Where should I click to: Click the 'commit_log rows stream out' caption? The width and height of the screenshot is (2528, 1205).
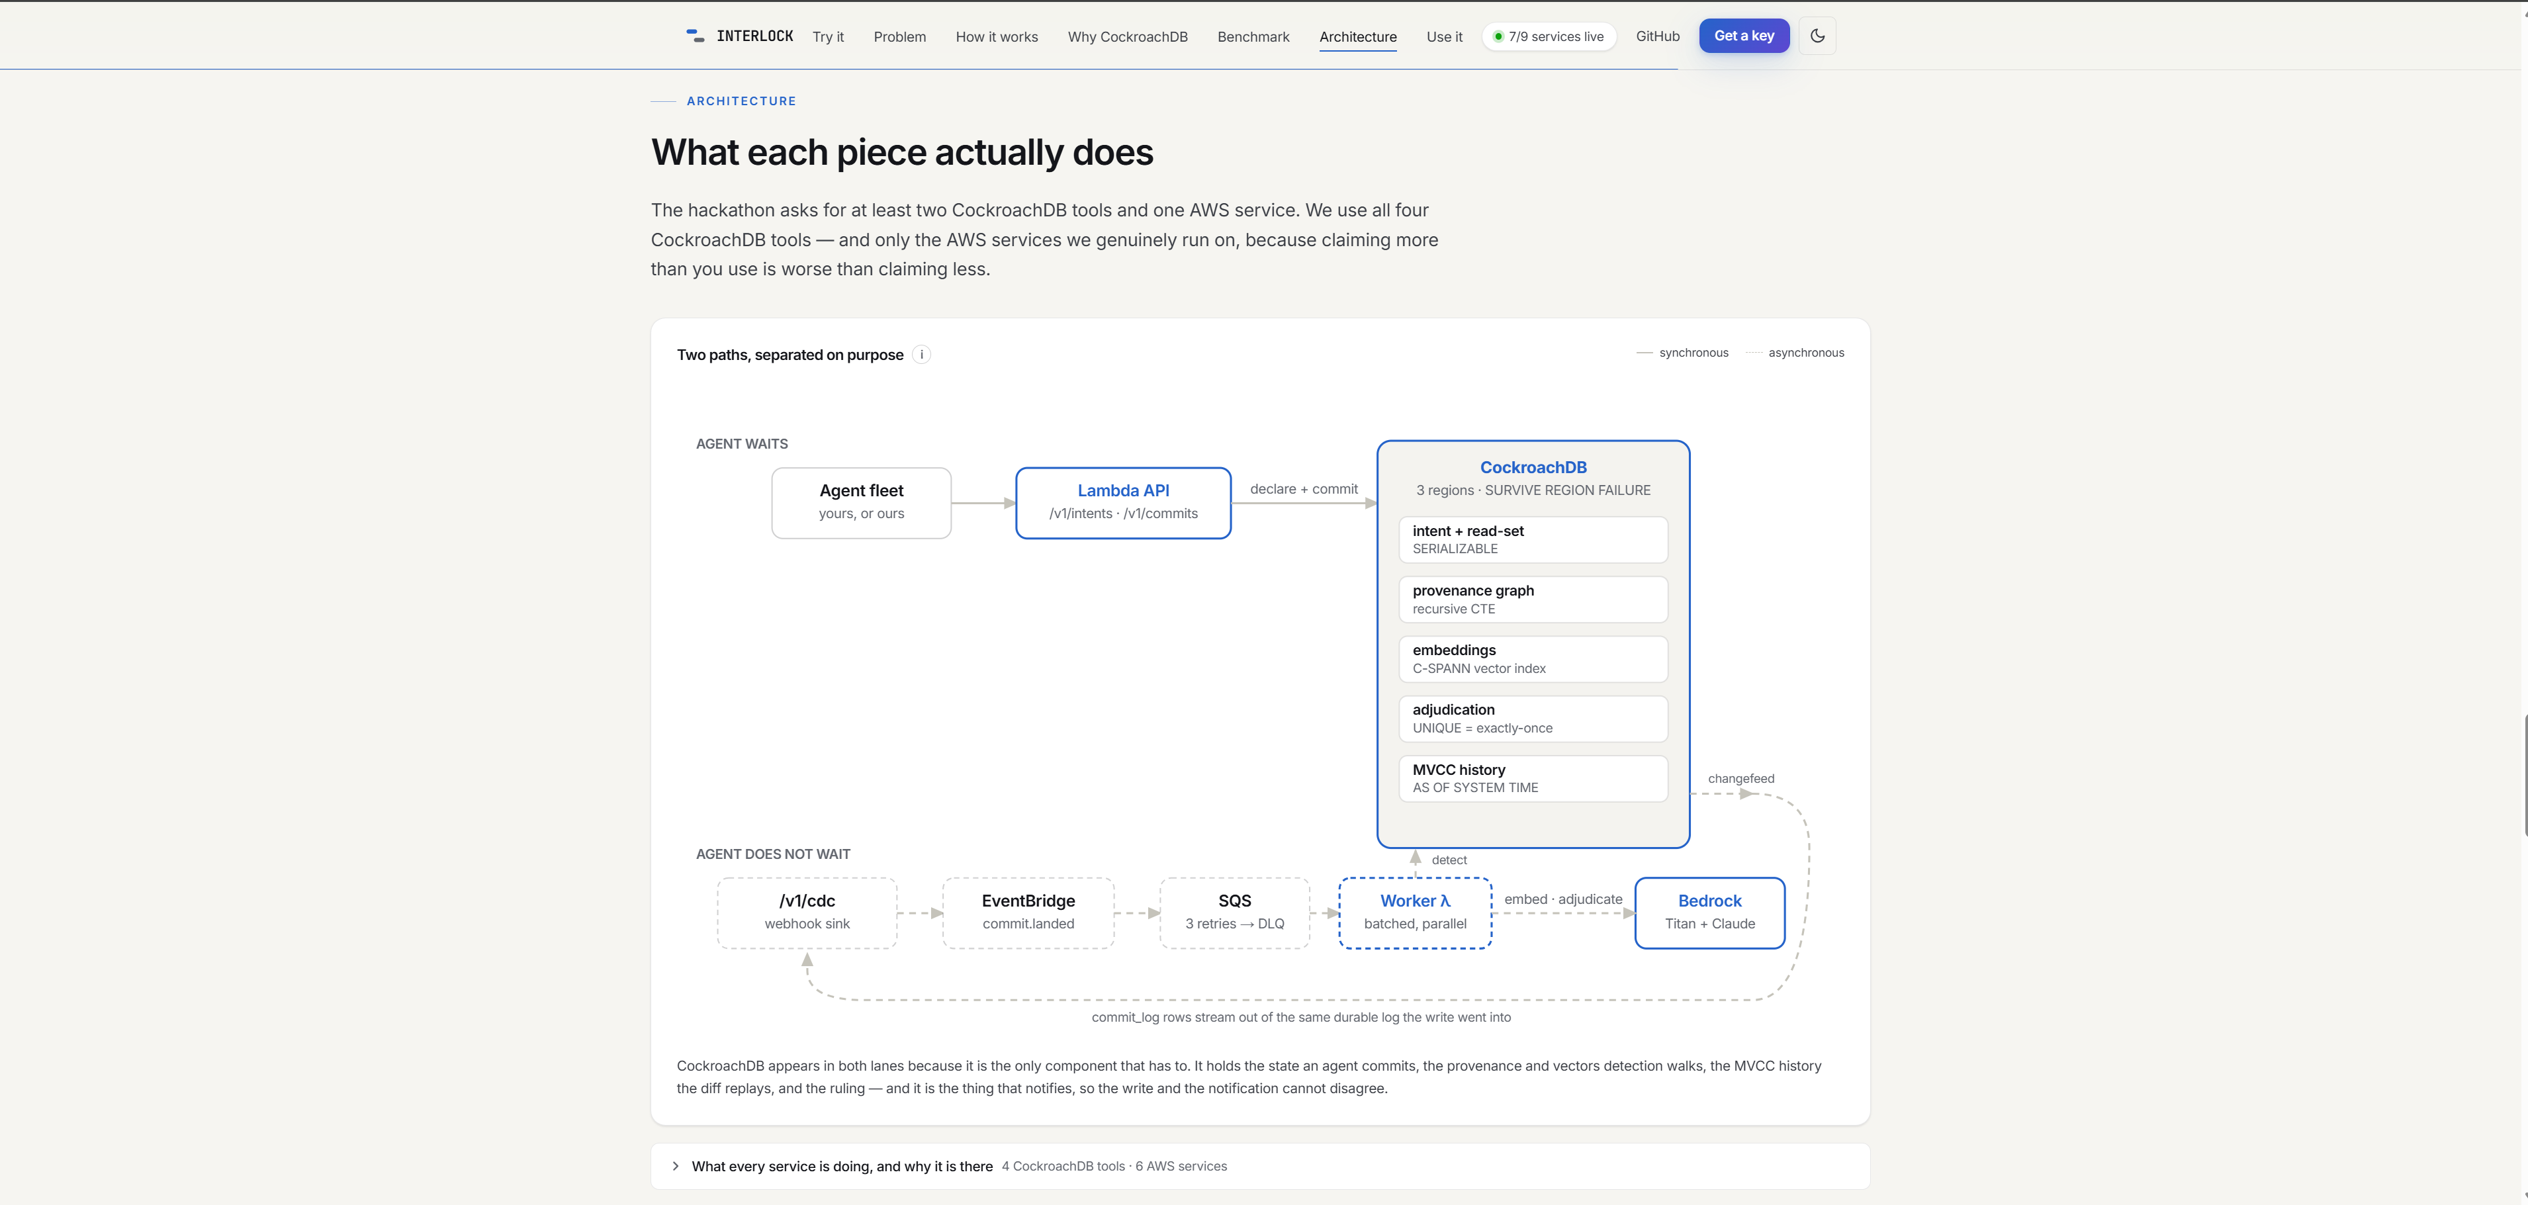pyautogui.click(x=1301, y=1018)
